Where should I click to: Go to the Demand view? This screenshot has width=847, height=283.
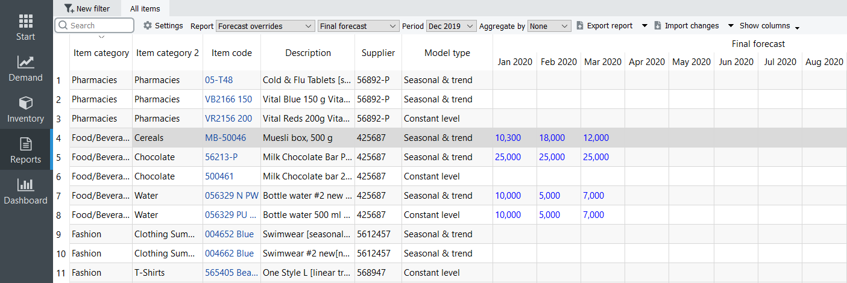[x=25, y=69]
